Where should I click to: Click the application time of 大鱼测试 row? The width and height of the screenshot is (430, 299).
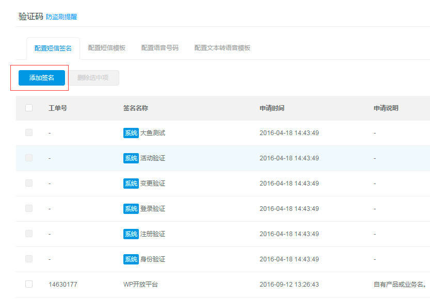pos(289,133)
